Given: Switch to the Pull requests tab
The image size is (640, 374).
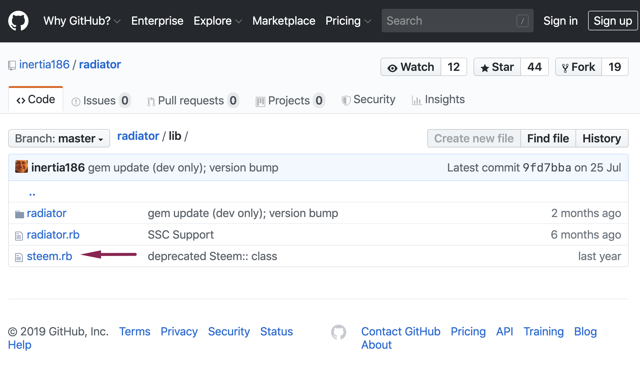Looking at the screenshot, I should tap(193, 101).
